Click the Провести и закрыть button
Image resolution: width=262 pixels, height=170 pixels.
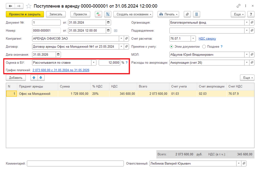(25, 14)
